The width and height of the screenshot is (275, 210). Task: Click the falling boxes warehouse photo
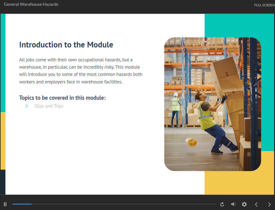click(212, 104)
